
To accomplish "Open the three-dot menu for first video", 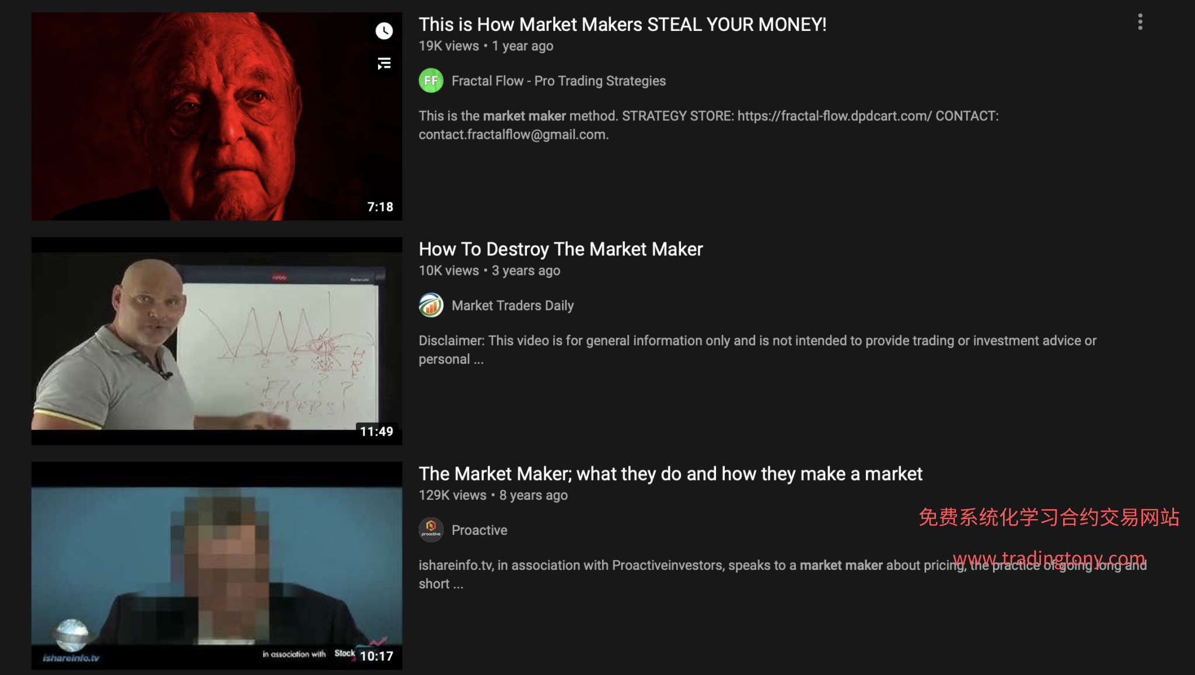I will coord(1140,22).
